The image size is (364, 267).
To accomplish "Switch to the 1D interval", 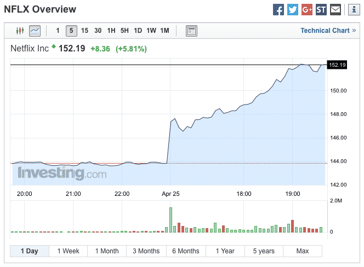I will pyautogui.click(x=138, y=31).
